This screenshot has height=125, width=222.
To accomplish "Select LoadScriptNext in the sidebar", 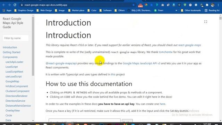I will [14, 72].
